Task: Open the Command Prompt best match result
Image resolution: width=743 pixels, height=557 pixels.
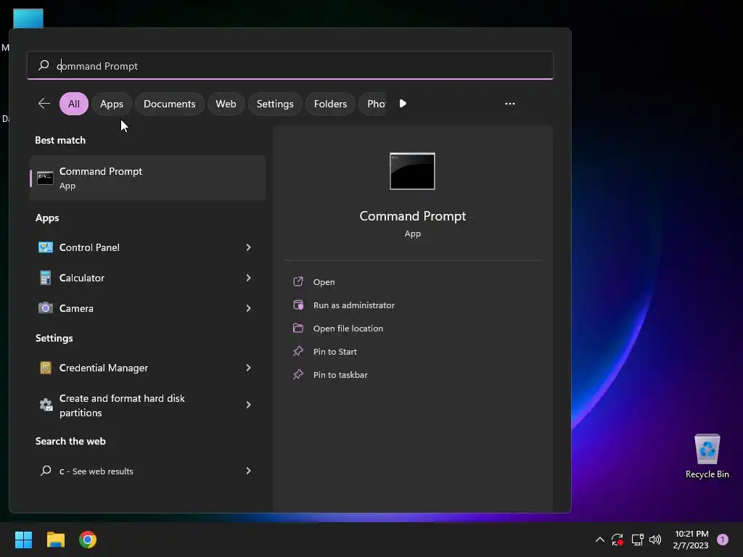Action: [148, 178]
